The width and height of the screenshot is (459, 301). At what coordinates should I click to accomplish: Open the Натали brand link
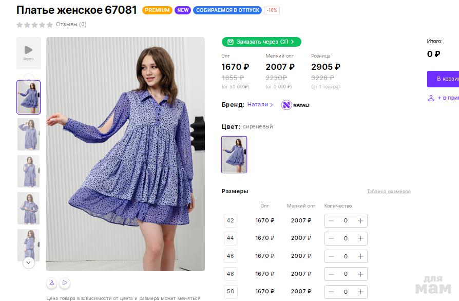pos(260,105)
